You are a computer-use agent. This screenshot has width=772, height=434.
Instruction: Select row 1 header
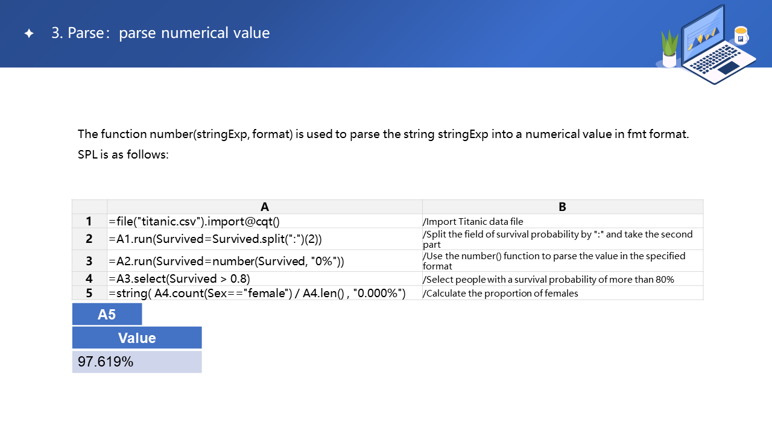(x=89, y=221)
